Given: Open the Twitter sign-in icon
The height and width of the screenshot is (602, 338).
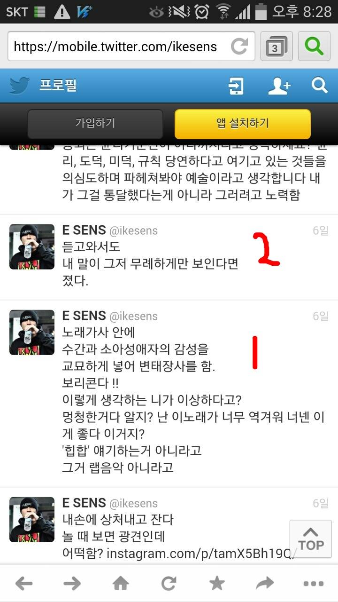Looking at the screenshot, I should [236, 87].
